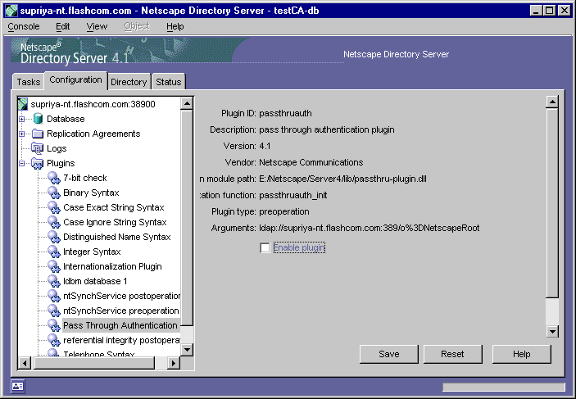Select ntSynchService preoperation plugin
Screen dimensions: 576x399
(x=121, y=311)
